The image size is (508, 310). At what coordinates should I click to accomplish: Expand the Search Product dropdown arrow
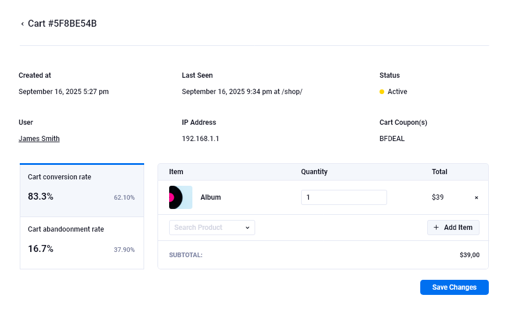point(247,228)
